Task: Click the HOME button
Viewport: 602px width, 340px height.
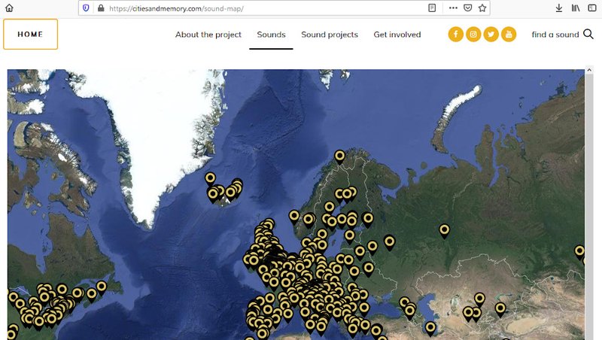Action: click(30, 35)
